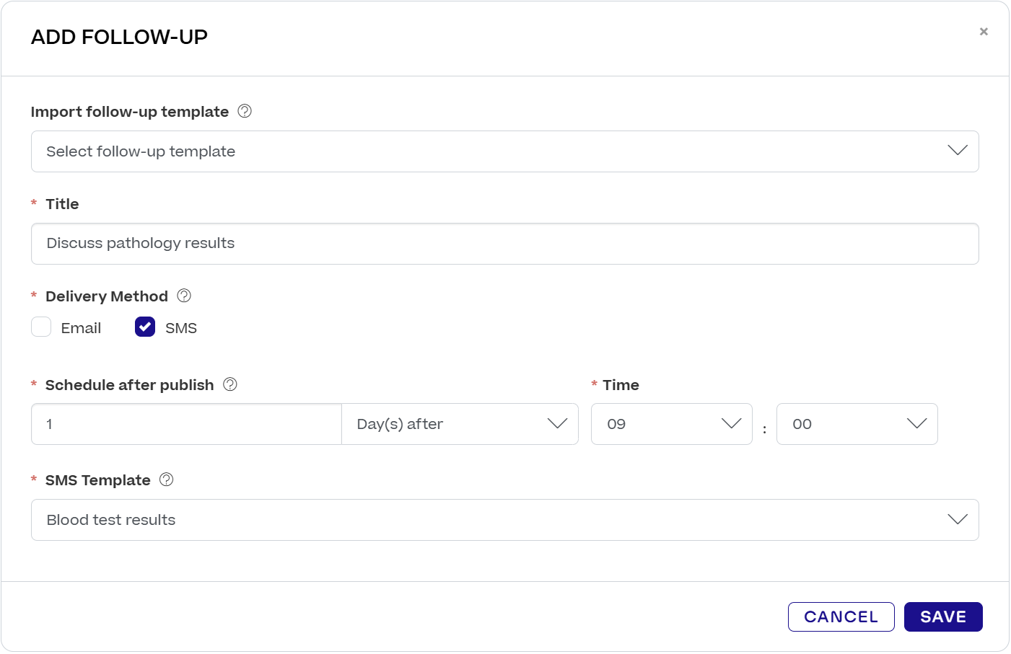Click the schedule number input showing 1
This screenshot has width=1011, height=654.
[185, 424]
